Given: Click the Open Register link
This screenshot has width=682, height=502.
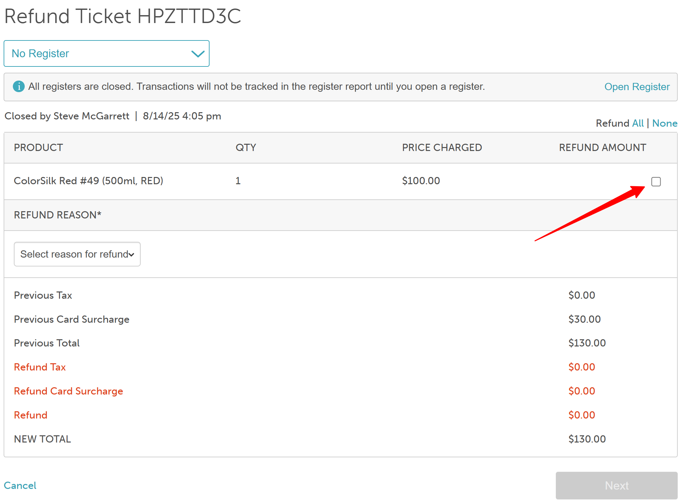Looking at the screenshot, I should pos(637,87).
